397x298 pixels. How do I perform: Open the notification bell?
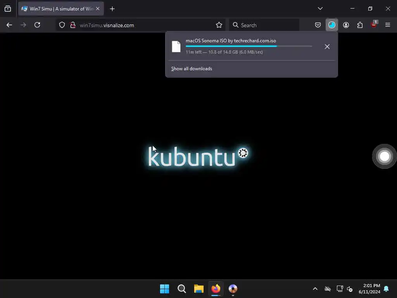pyautogui.click(x=386, y=289)
